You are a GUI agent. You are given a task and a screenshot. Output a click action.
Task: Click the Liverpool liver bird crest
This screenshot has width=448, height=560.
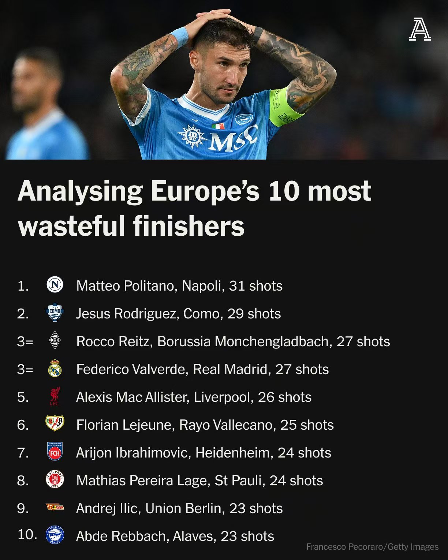(55, 396)
